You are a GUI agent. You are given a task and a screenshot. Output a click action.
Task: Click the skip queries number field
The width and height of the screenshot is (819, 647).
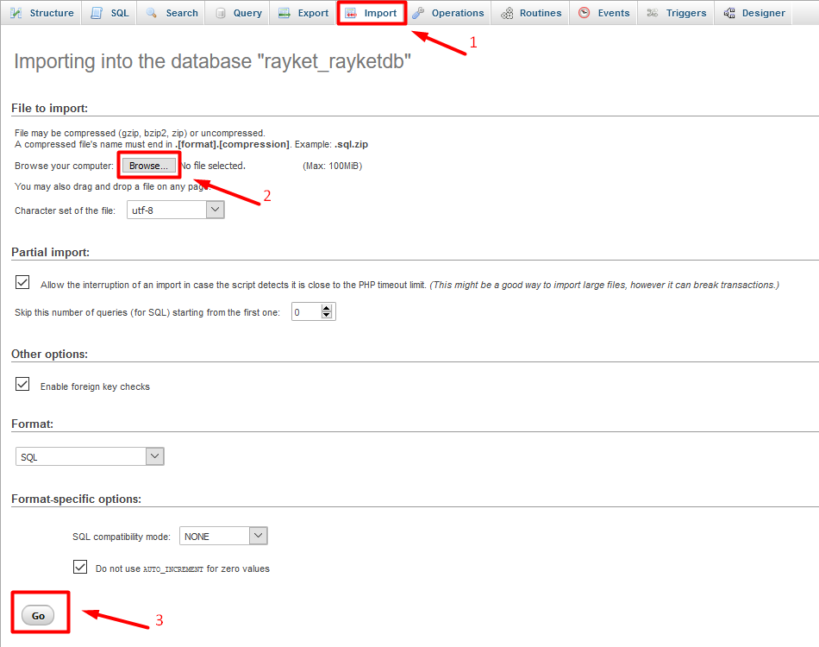(305, 312)
